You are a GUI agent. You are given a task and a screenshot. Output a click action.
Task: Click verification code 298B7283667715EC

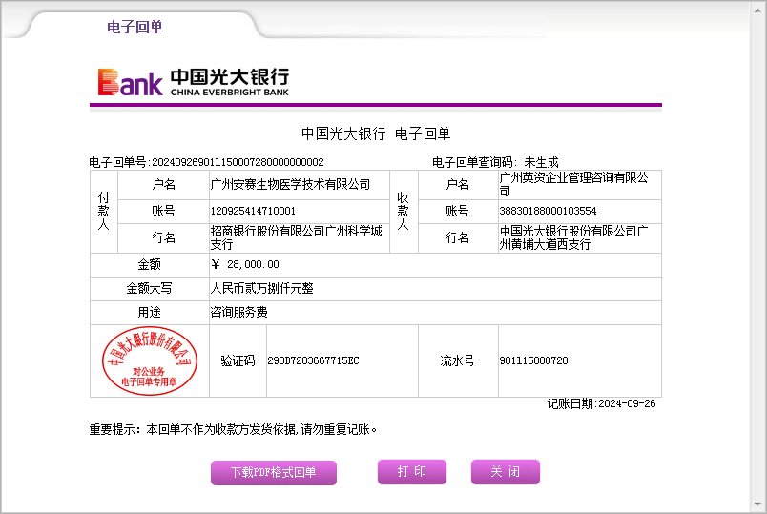pos(313,360)
